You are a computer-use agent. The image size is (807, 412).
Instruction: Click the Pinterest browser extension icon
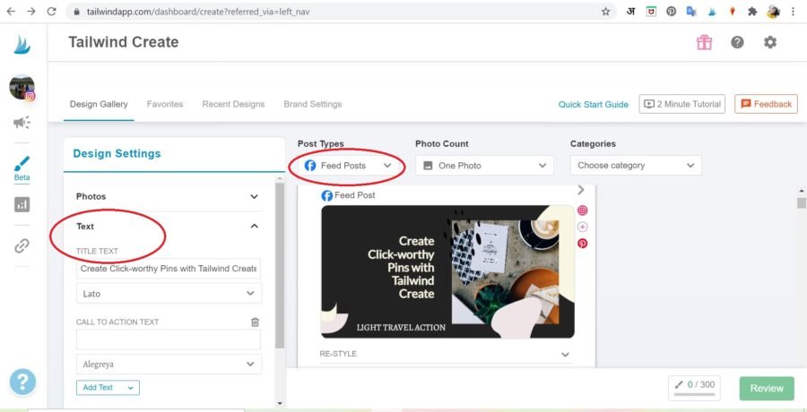(671, 12)
